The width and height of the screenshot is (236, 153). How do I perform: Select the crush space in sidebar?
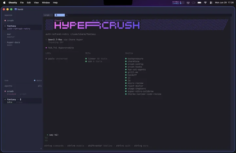[22, 21]
